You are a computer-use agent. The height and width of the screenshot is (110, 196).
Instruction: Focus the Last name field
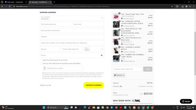coord(88,24)
